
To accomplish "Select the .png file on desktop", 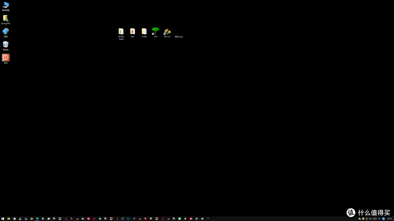I will [x=179, y=33].
